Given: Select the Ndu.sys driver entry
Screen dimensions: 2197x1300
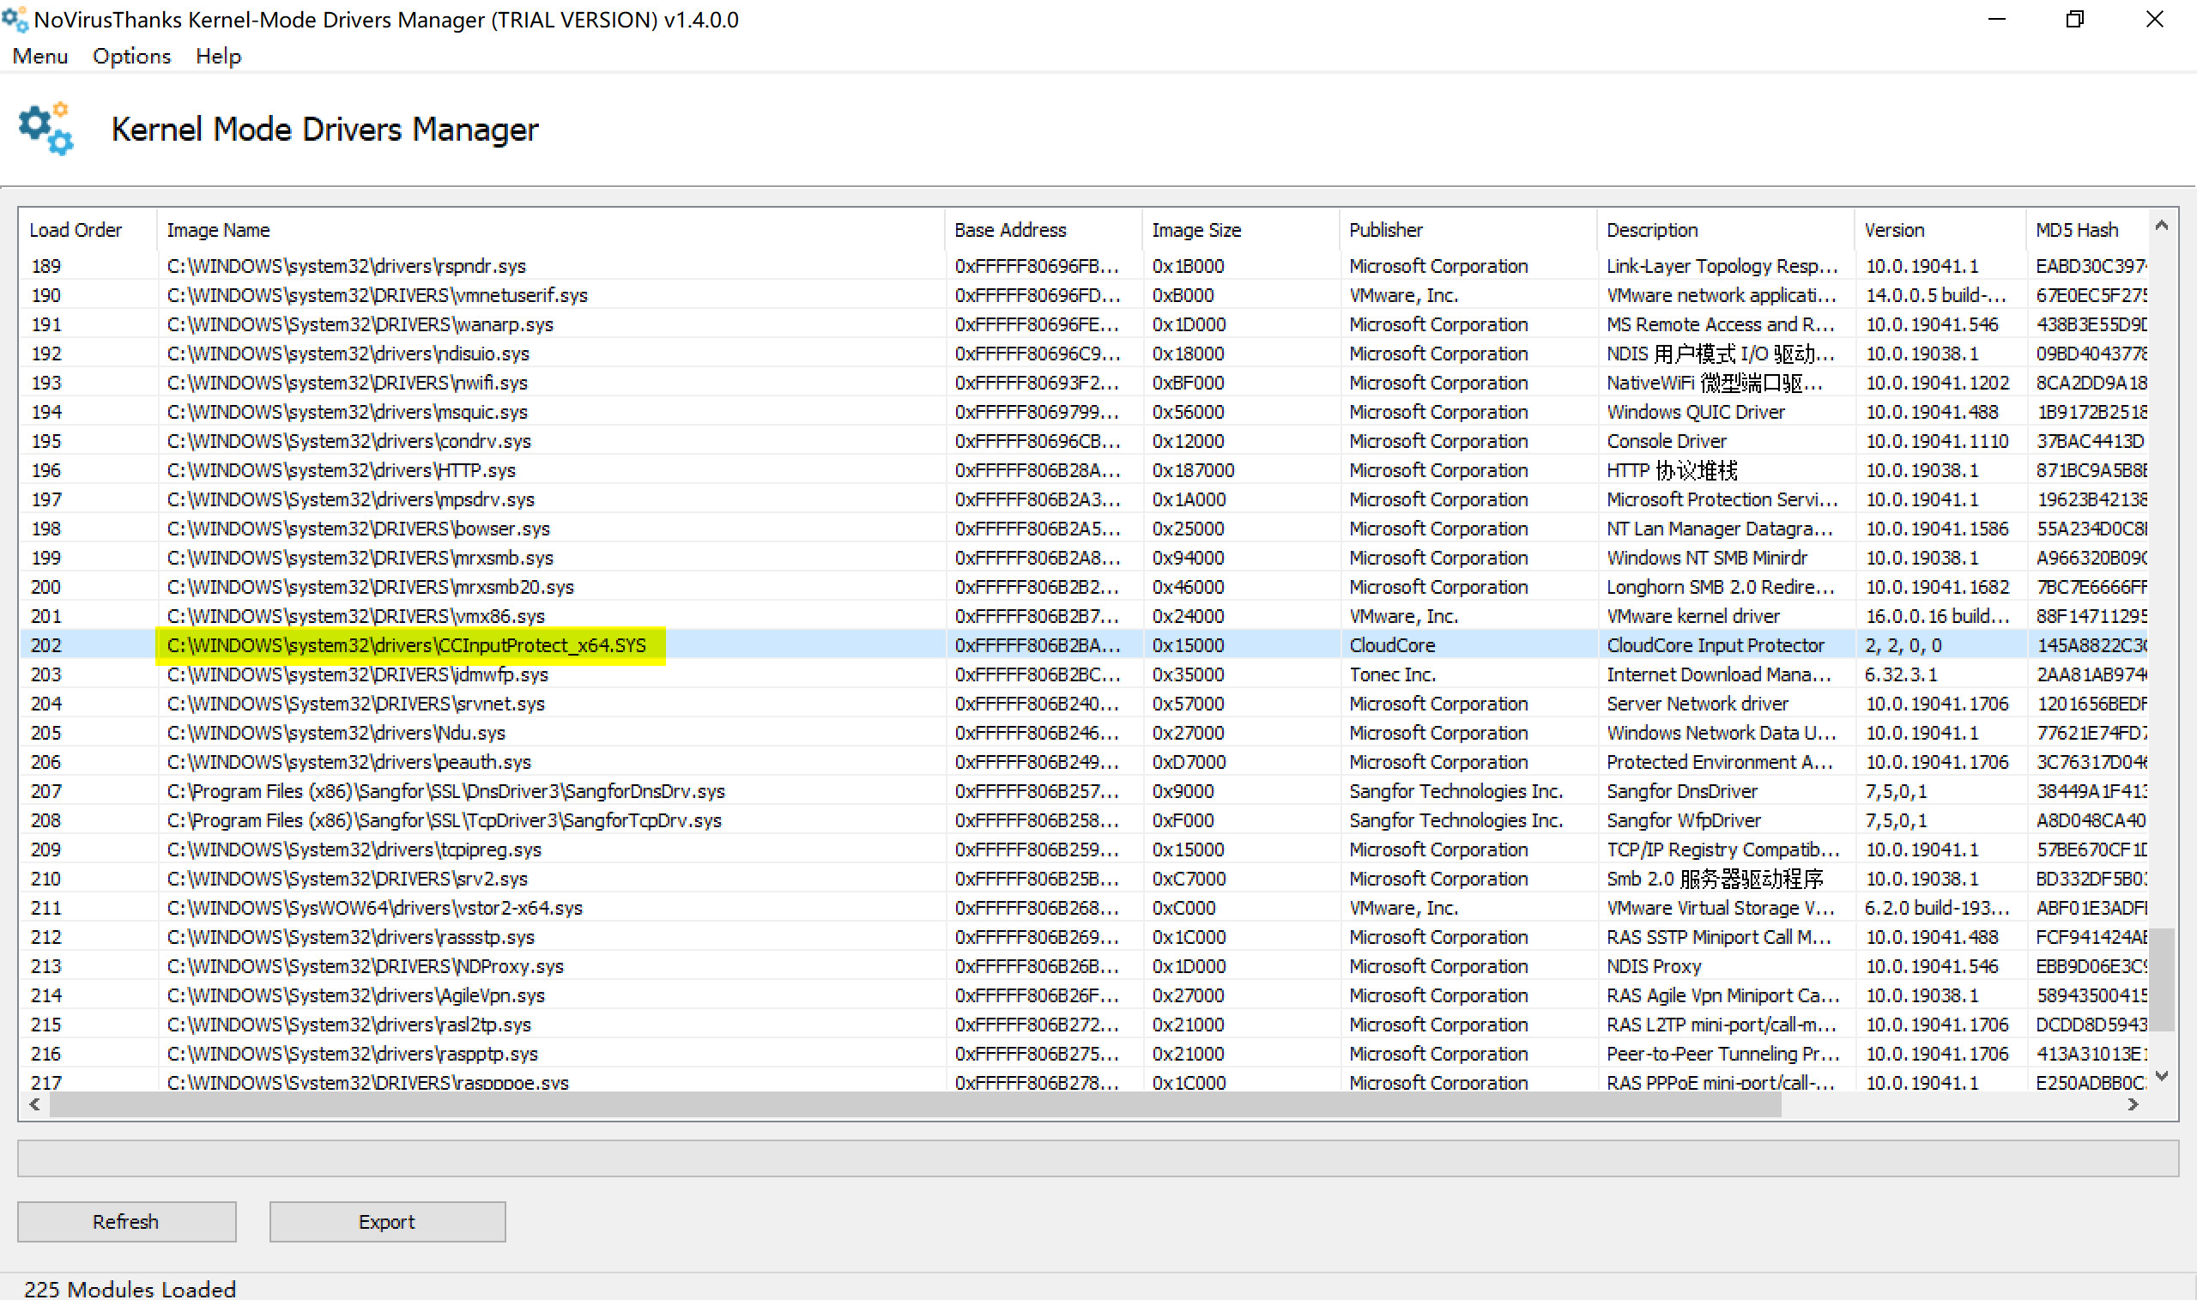Looking at the screenshot, I should pyautogui.click(x=1084, y=732).
